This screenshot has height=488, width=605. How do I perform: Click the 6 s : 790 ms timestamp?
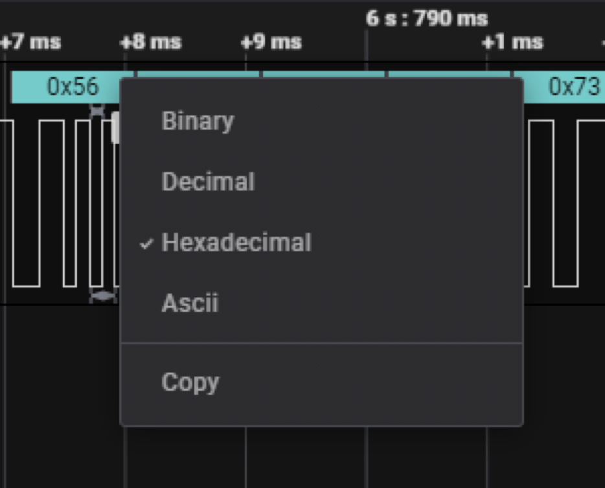[x=426, y=18]
